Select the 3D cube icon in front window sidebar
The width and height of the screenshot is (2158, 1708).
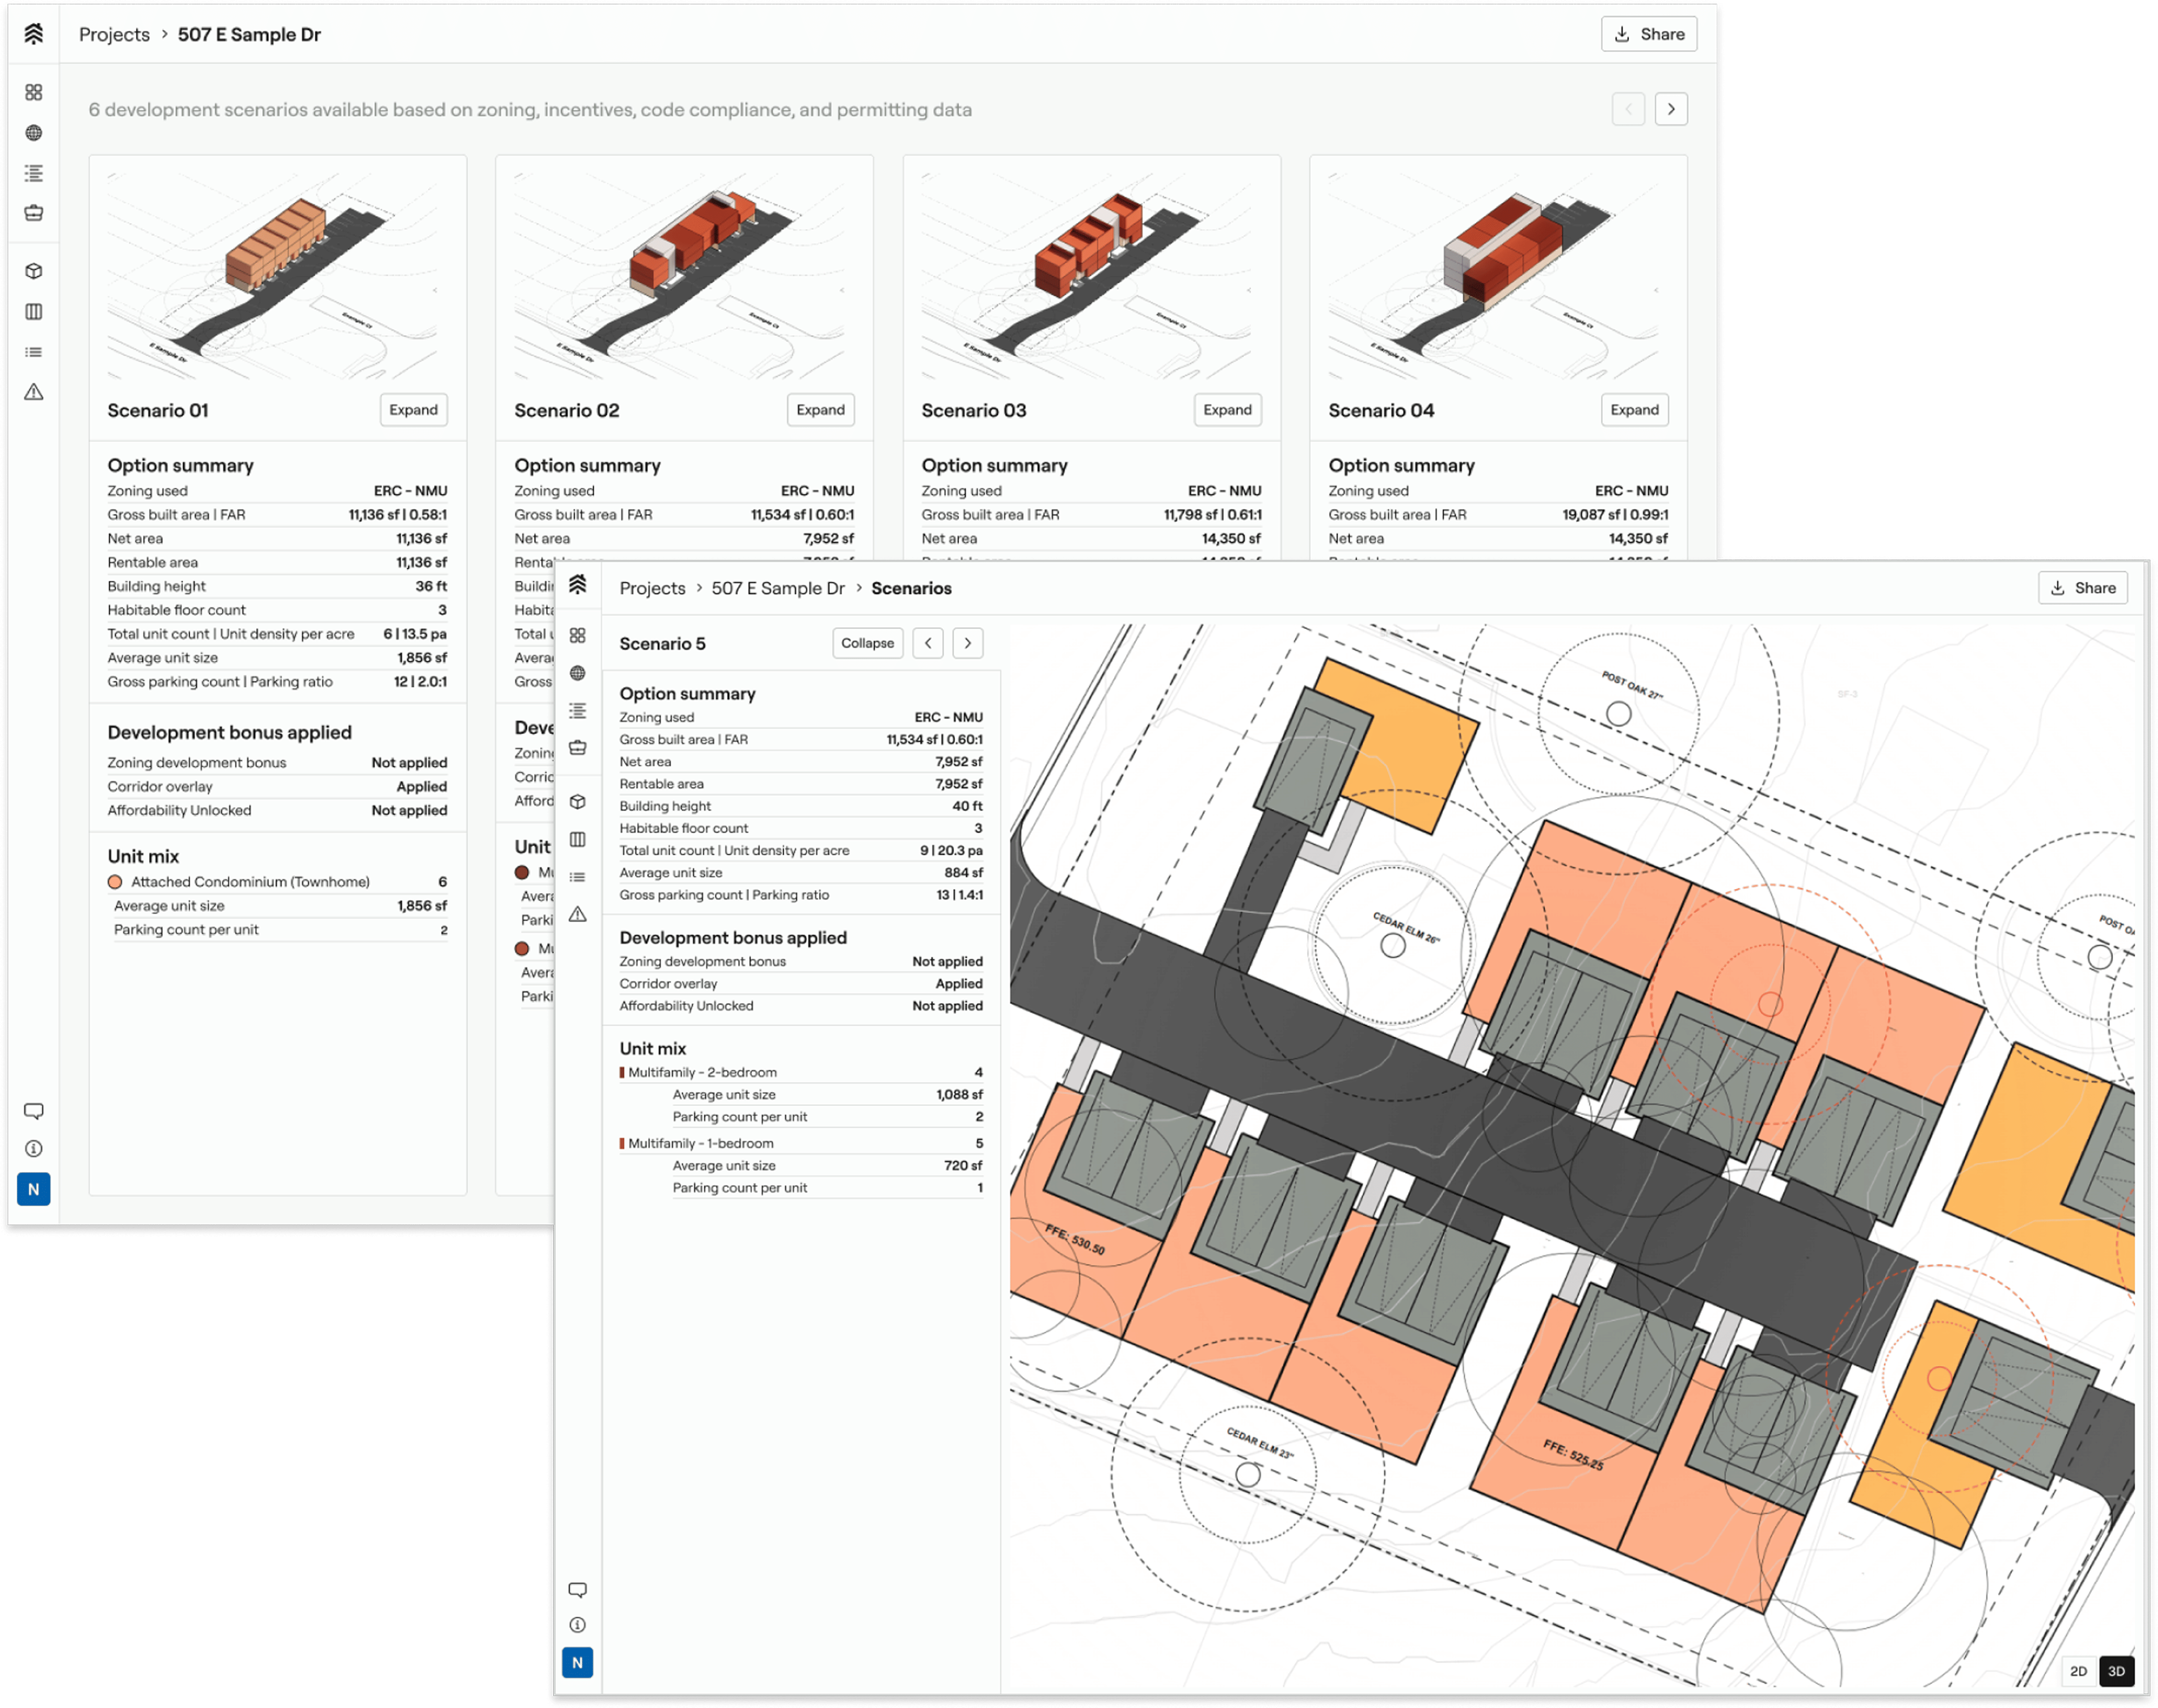point(578,802)
